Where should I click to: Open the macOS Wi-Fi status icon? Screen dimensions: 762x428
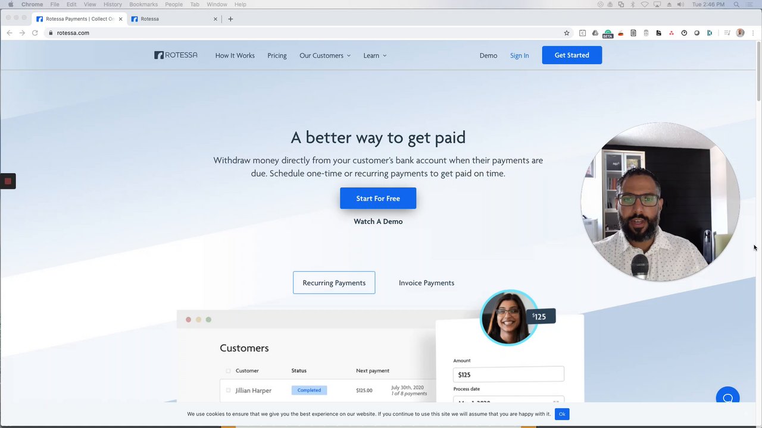pyautogui.click(x=645, y=4)
